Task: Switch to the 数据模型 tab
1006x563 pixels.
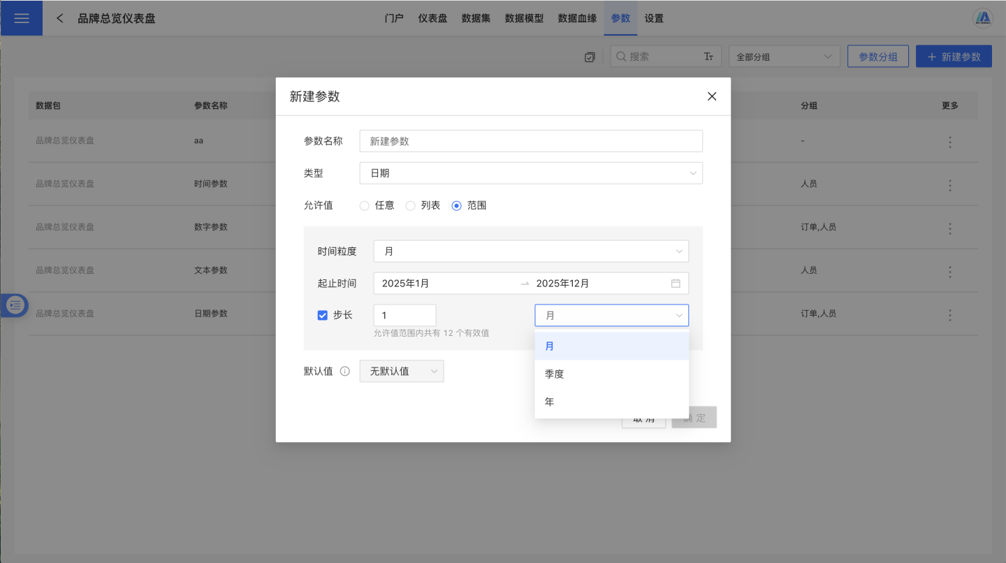Action: point(524,18)
